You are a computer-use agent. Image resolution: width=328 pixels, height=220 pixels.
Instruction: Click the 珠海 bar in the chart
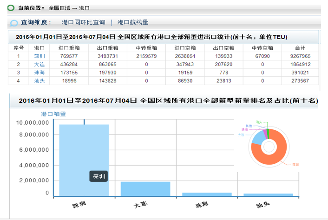(207, 194)
